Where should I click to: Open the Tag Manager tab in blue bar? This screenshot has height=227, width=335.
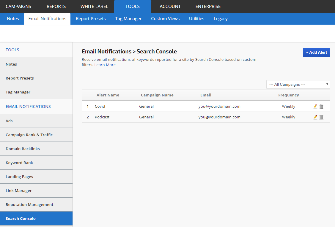click(x=128, y=19)
